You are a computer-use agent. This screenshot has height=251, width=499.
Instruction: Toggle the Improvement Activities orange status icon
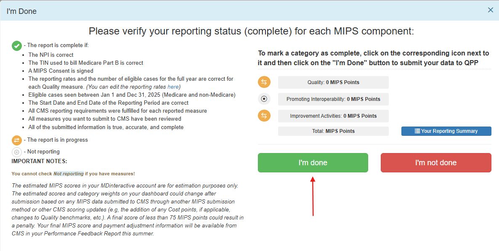[264, 116]
